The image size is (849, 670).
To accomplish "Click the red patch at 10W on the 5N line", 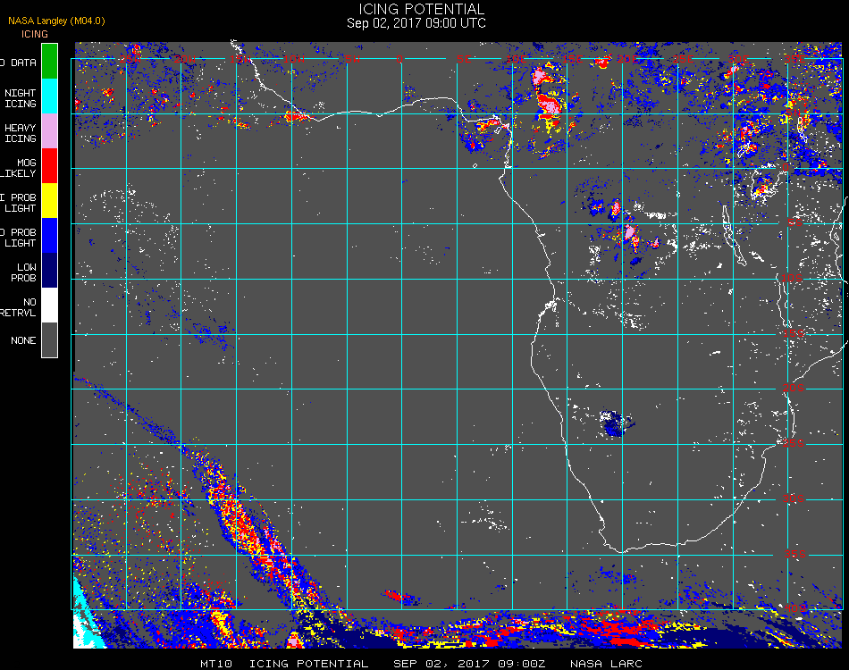I will coord(295,116).
